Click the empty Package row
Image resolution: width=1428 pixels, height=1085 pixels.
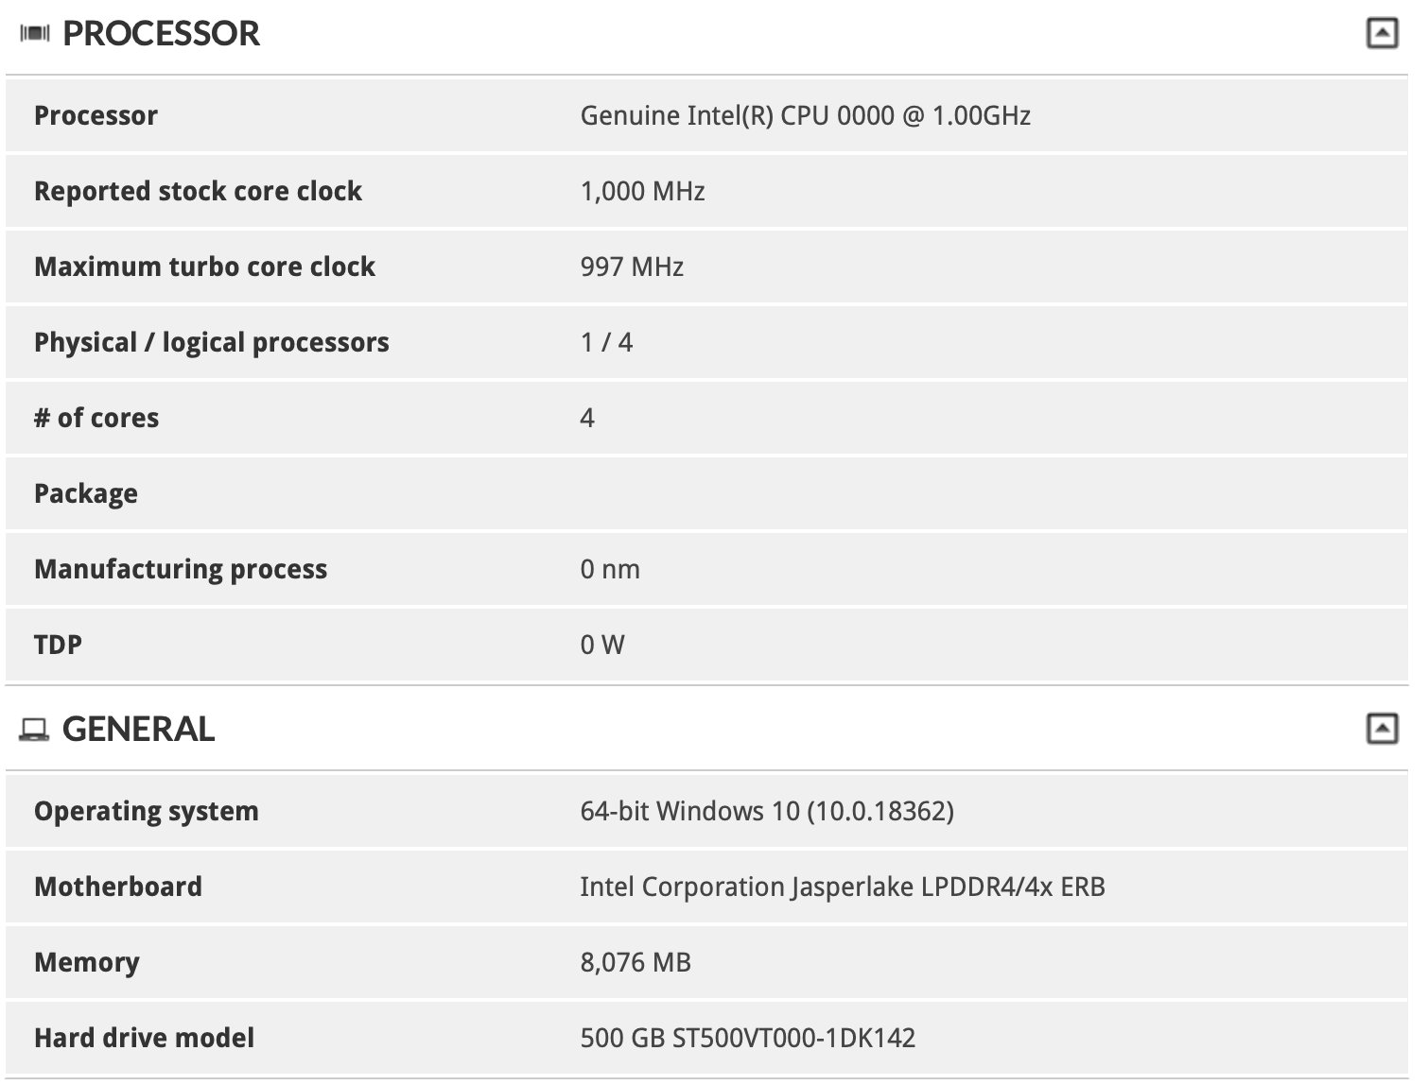pyautogui.click(x=706, y=493)
